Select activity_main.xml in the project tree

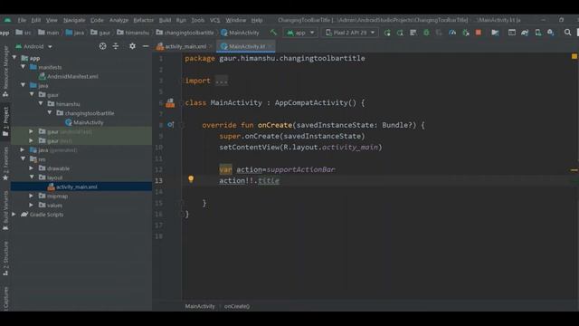(72, 187)
